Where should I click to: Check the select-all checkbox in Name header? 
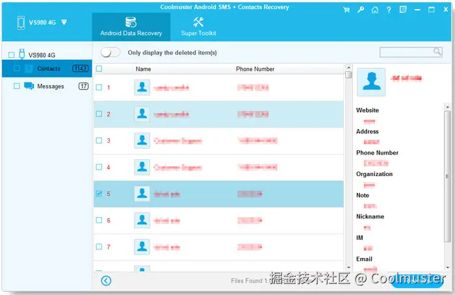click(x=99, y=69)
